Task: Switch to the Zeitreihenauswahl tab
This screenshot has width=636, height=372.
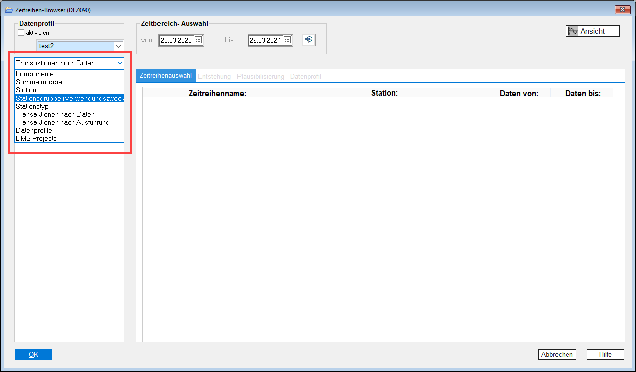Action: pyautogui.click(x=166, y=76)
